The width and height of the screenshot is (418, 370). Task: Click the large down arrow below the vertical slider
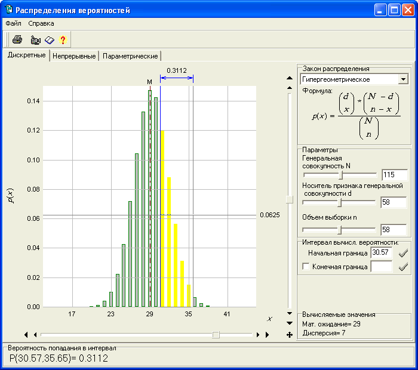(290, 323)
